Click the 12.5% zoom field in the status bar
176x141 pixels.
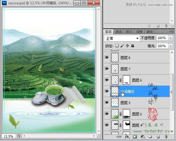9,136
